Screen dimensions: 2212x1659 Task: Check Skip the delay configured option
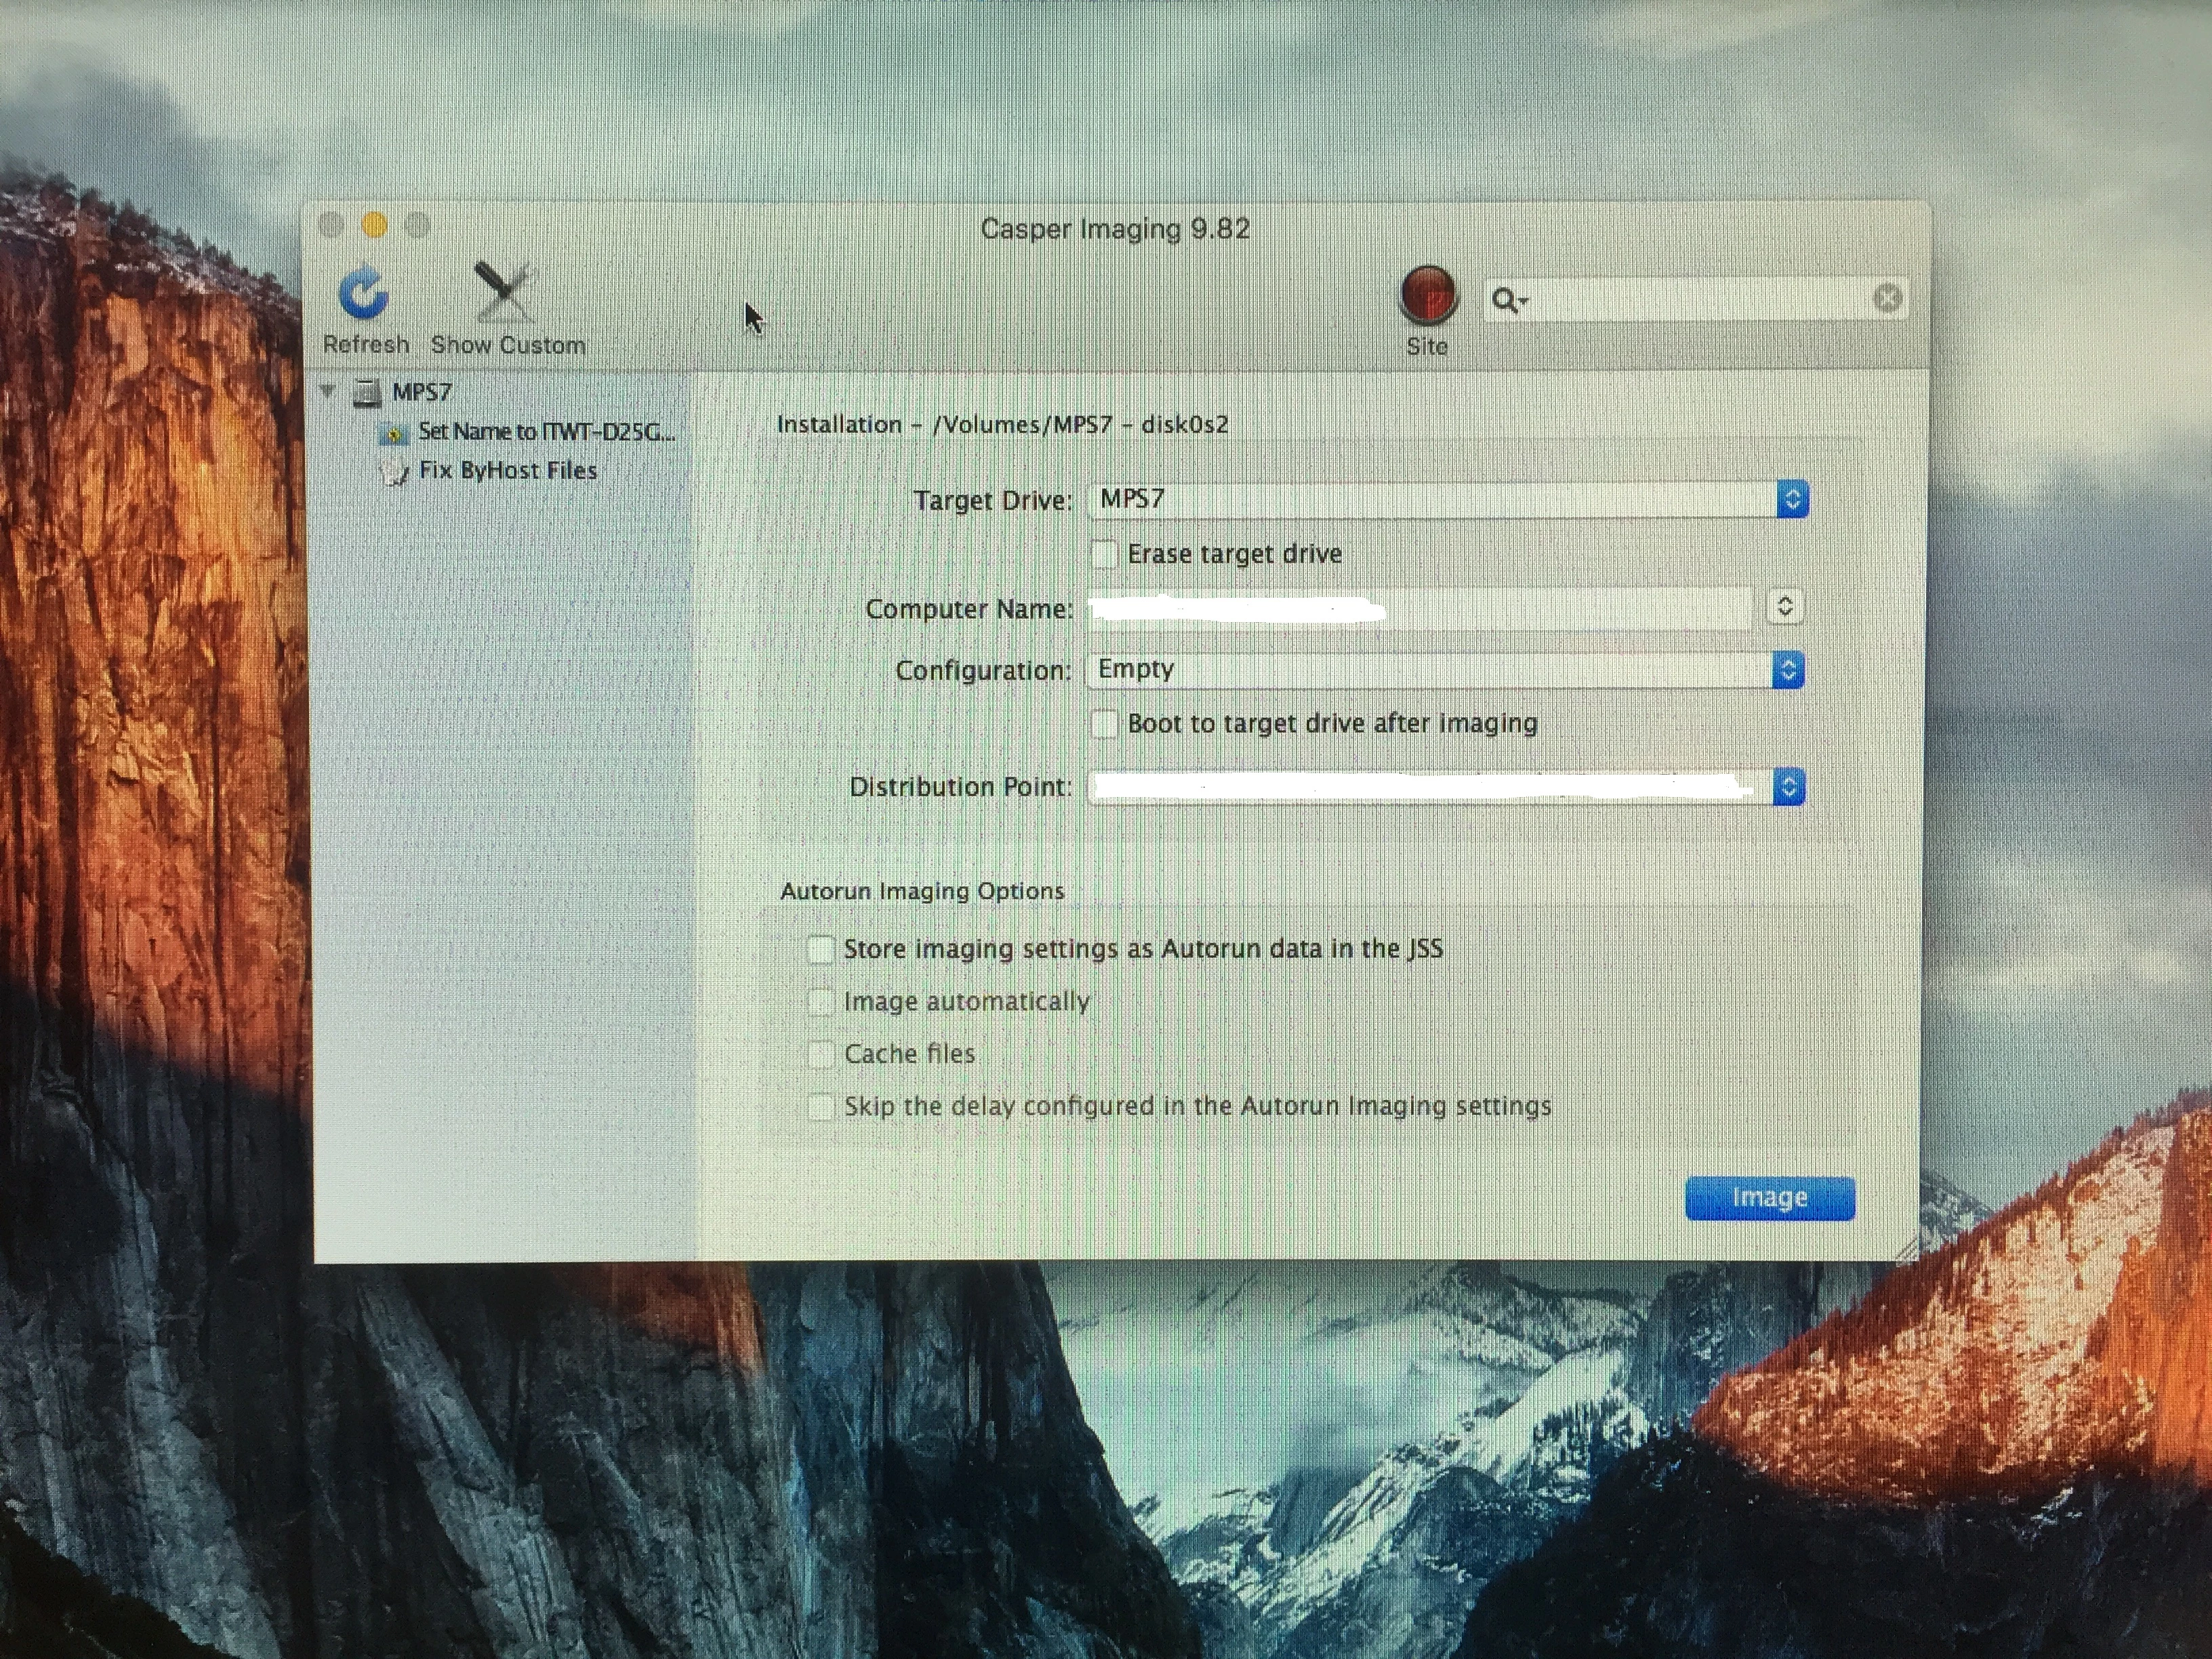(820, 1106)
